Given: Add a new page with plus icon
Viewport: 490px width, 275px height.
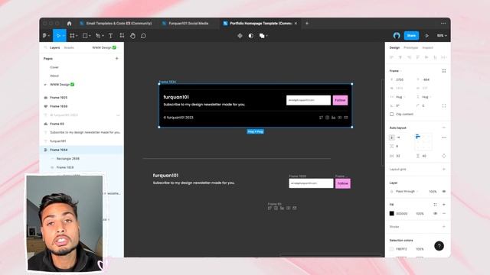Looking at the screenshot, I should pyautogui.click(x=117, y=58).
